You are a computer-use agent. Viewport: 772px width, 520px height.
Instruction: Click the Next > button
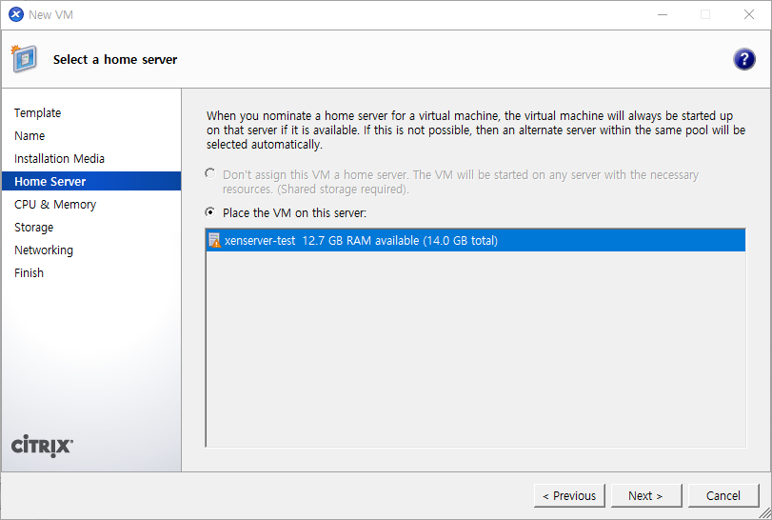coord(646,495)
